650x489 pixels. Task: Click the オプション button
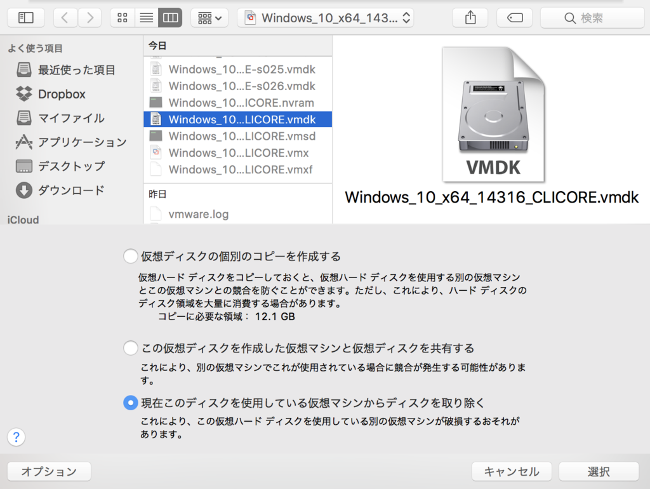coord(49,472)
